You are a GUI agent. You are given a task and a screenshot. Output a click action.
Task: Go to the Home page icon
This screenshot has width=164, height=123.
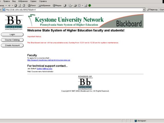(x=24, y=5)
